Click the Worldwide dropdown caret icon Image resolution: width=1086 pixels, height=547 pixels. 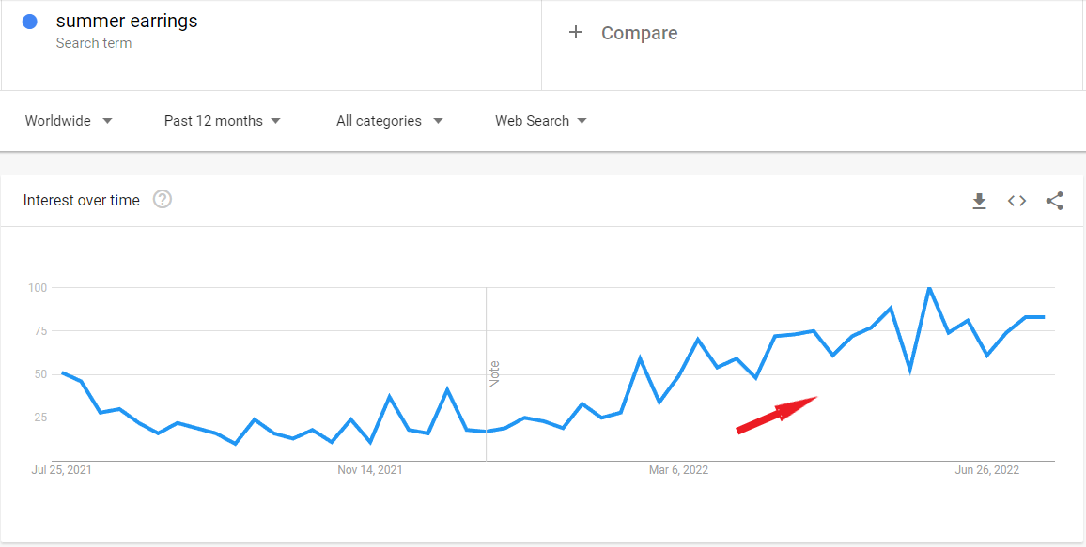pyautogui.click(x=107, y=120)
